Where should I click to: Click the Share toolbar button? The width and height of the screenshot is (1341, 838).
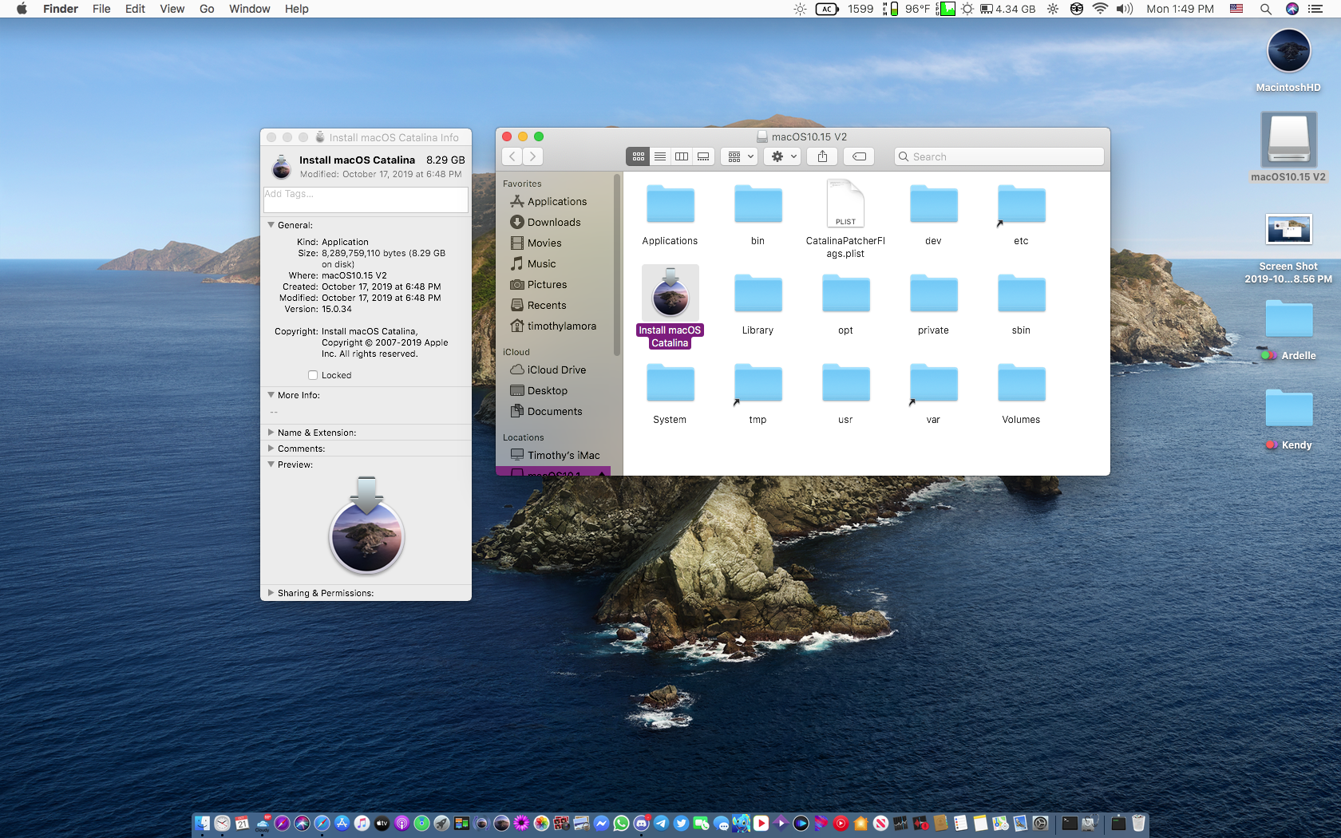point(822,156)
